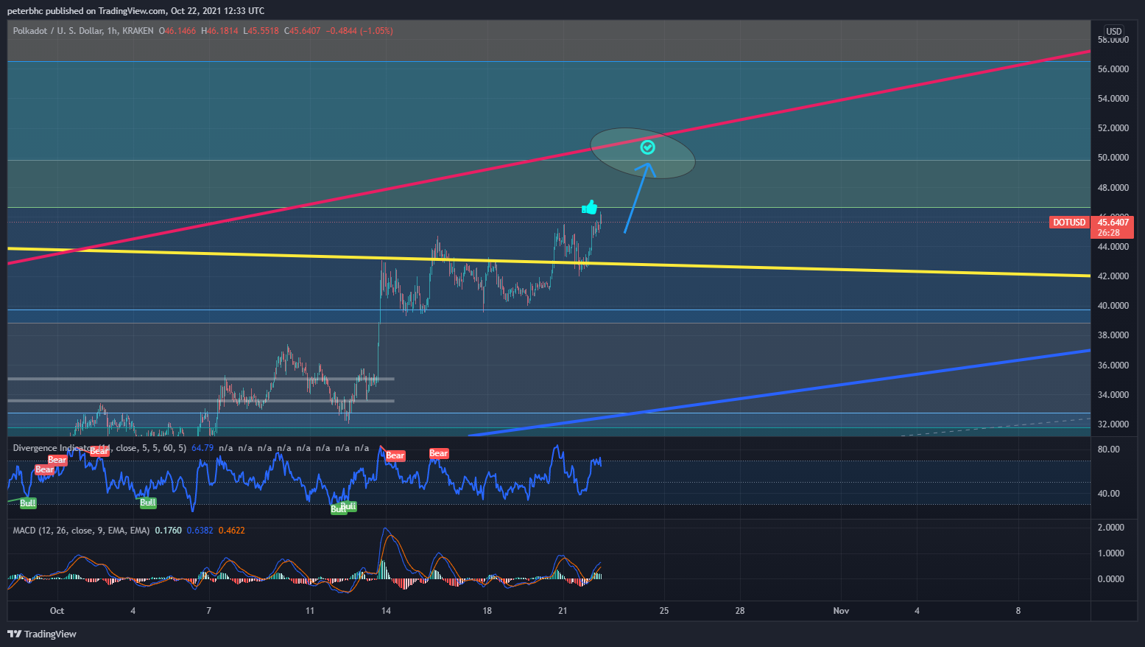The image size is (1145, 647).
Task: Click the 56.0000 price axis label
Action: 1113,69
